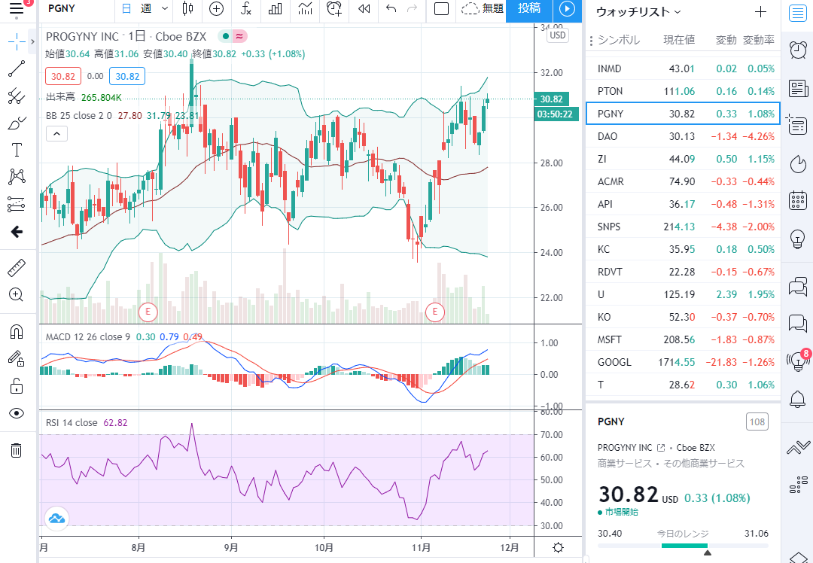Screen dimensions: 813x563
Task: Create an alert with clock-plus icon
Action: tap(334, 8)
